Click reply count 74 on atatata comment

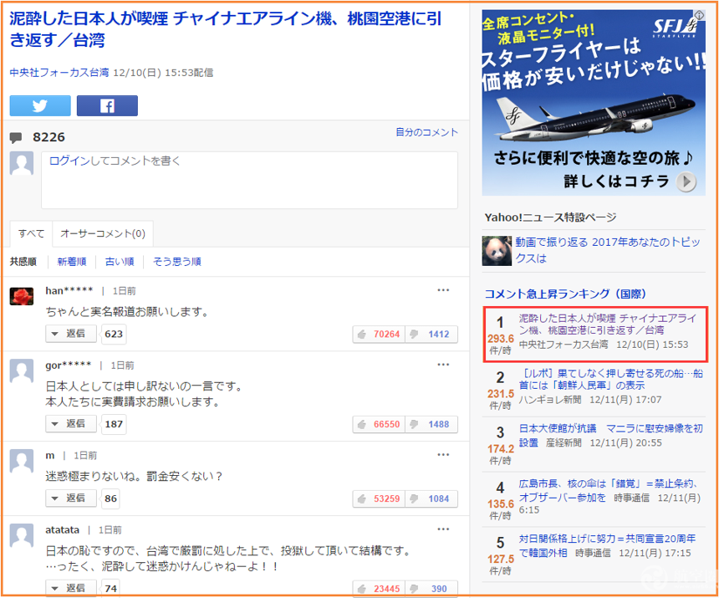click(110, 588)
